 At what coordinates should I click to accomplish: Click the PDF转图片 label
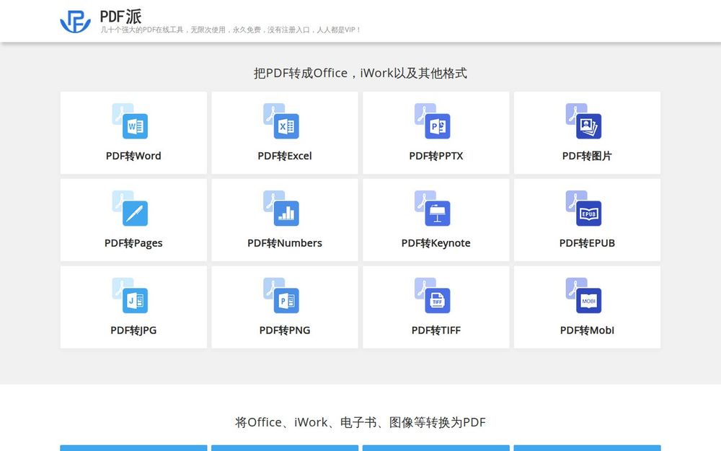point(587,156)
